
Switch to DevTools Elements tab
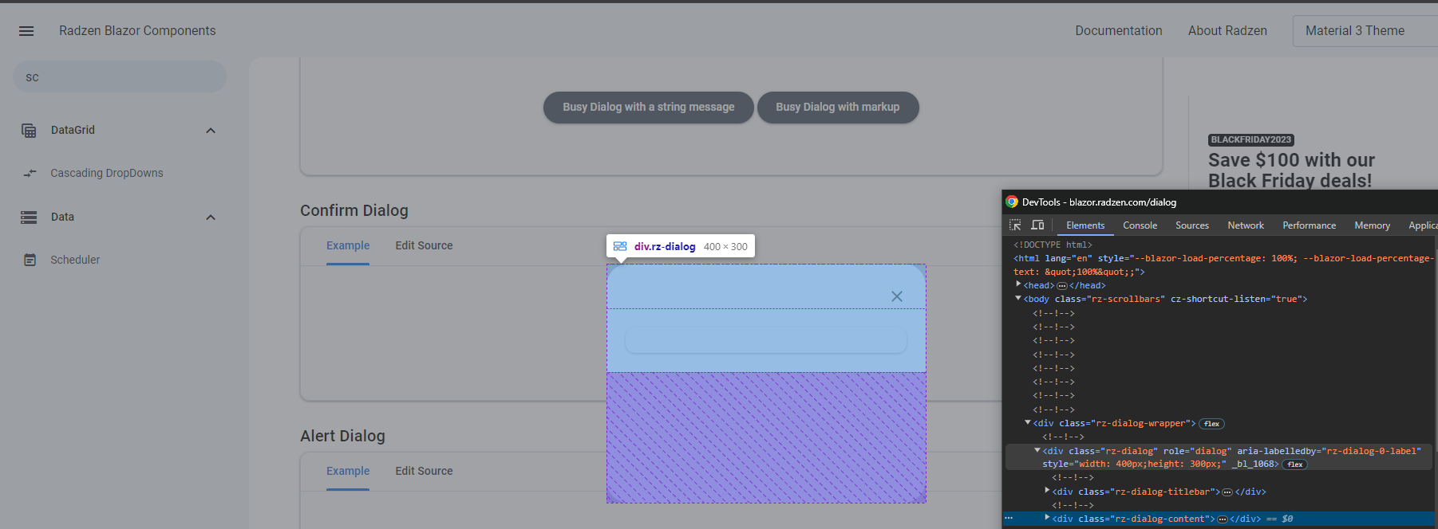click(1085, 225)
